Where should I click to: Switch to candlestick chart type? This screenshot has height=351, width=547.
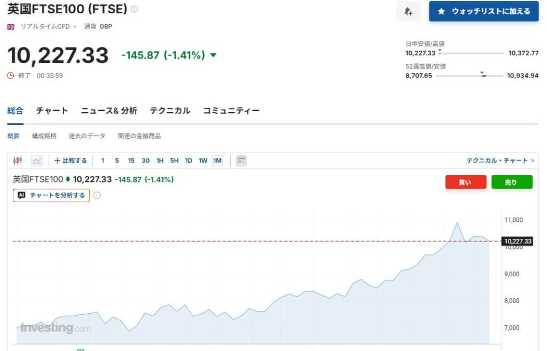pos(18,161)
